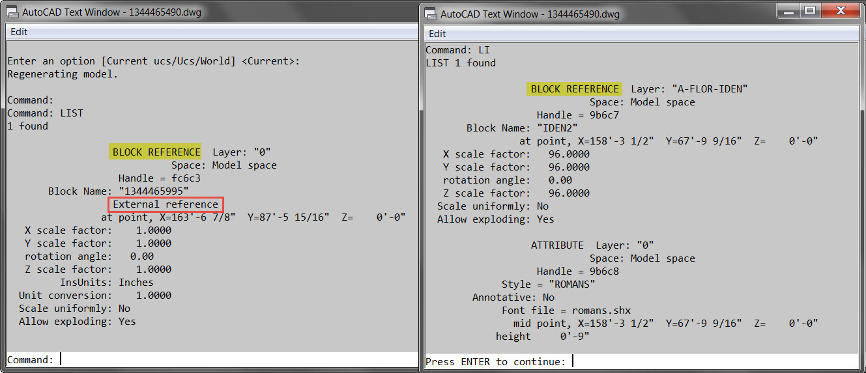The height and width of the screenshot is (373, 866).
Task: Close the right AutoCAD Text Window
Action: click(840, 10)
